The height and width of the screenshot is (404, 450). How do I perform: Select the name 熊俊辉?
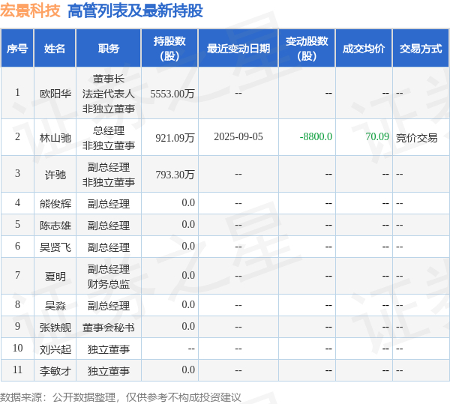tap(55, 204)
